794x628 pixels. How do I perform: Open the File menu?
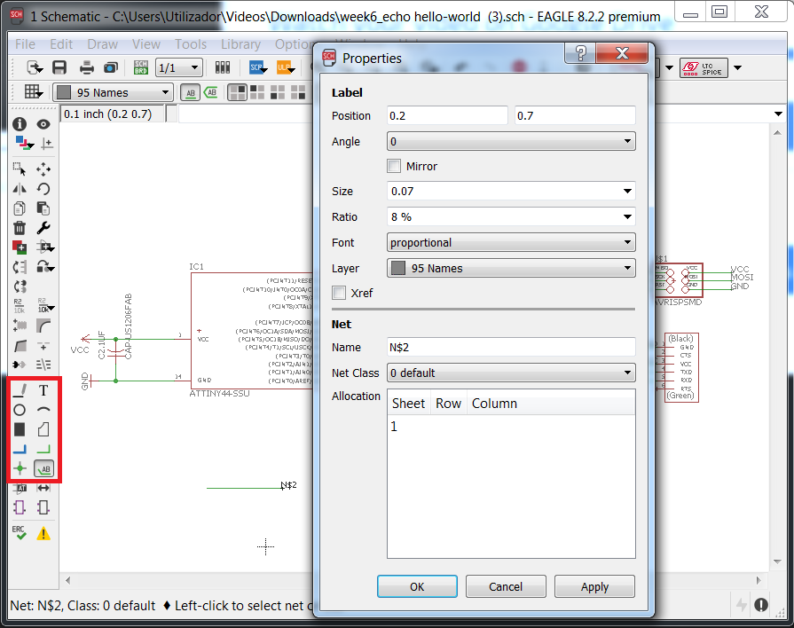(26, 44)
